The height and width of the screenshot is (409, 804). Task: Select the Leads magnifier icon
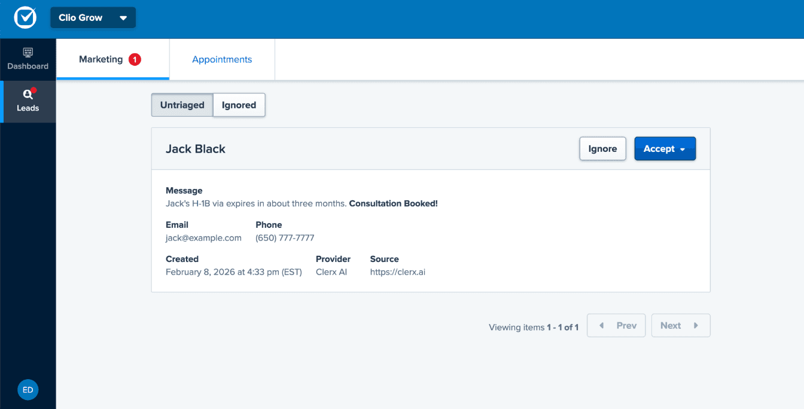click(28, 94)
